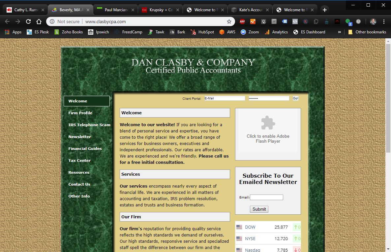Open the Ipswich bookmark
This screenshot has height=252, width=391.
click(99, 32)
